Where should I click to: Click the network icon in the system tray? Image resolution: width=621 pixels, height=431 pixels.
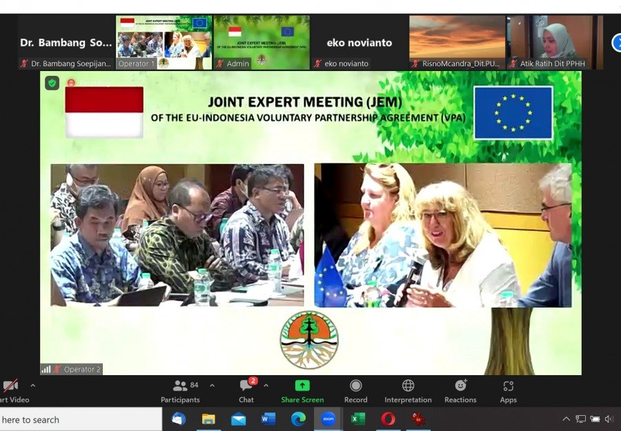pos(580,419)
